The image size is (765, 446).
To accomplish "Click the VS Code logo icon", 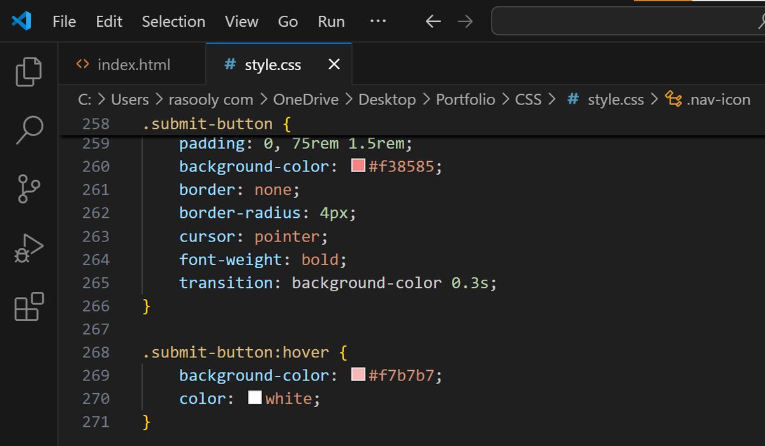I will (21, 22).
